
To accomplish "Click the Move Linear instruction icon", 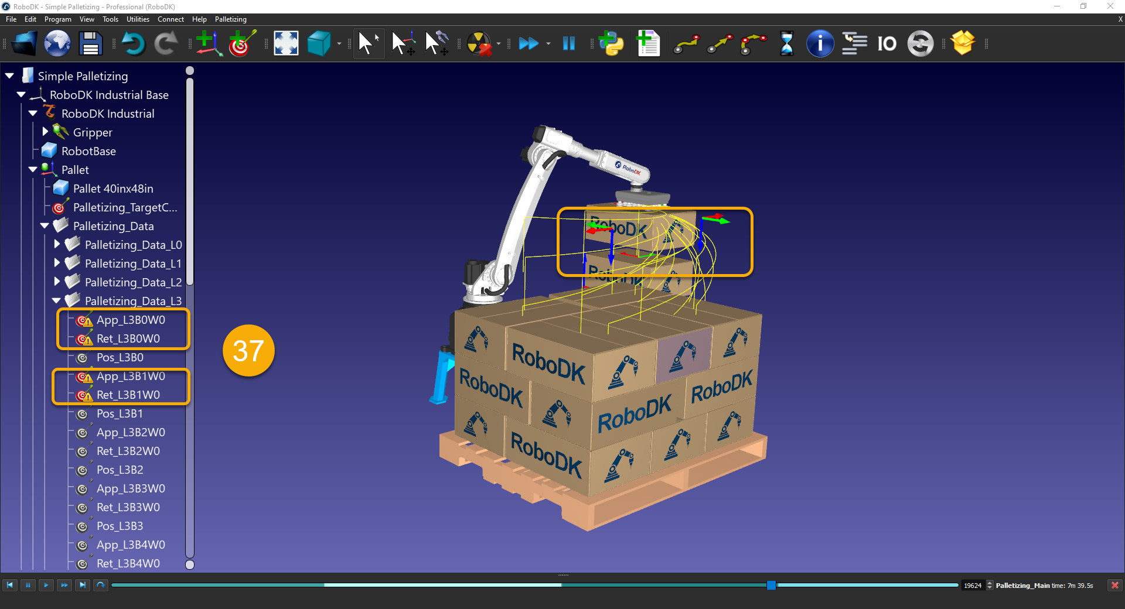I will pyautogui.click(x=720, y=43).
